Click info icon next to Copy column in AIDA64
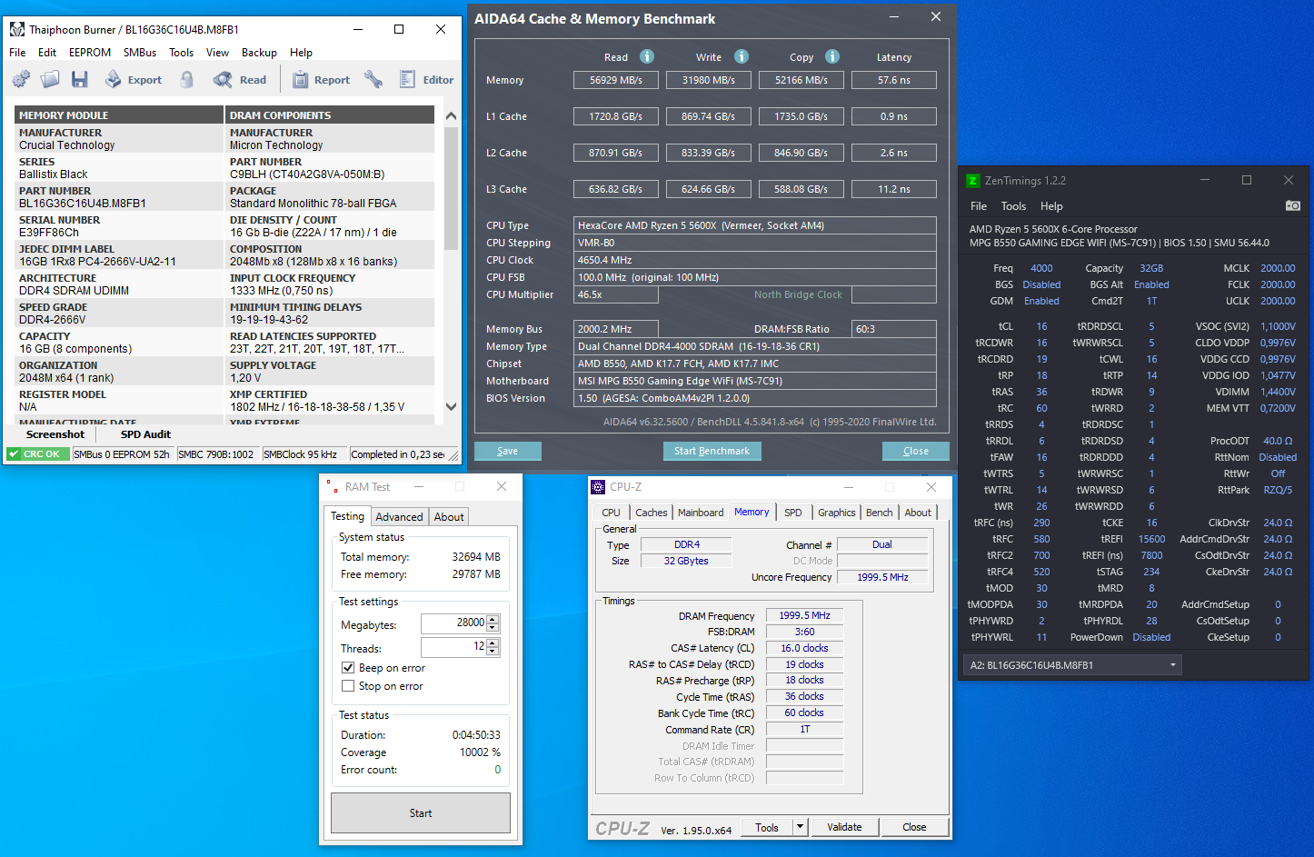Viewport: 1314px width, 857px height. pyautogui.click(x=832, y=56)
